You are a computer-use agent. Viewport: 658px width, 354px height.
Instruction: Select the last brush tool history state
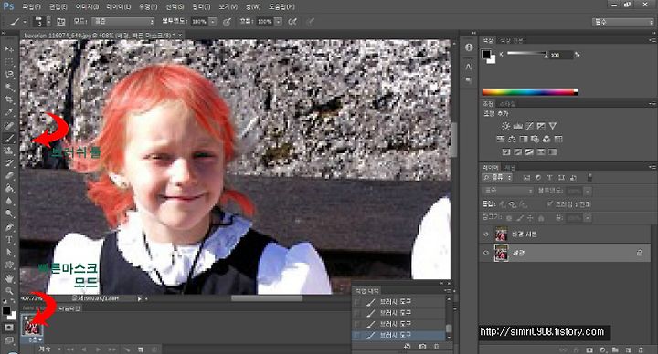398,335
